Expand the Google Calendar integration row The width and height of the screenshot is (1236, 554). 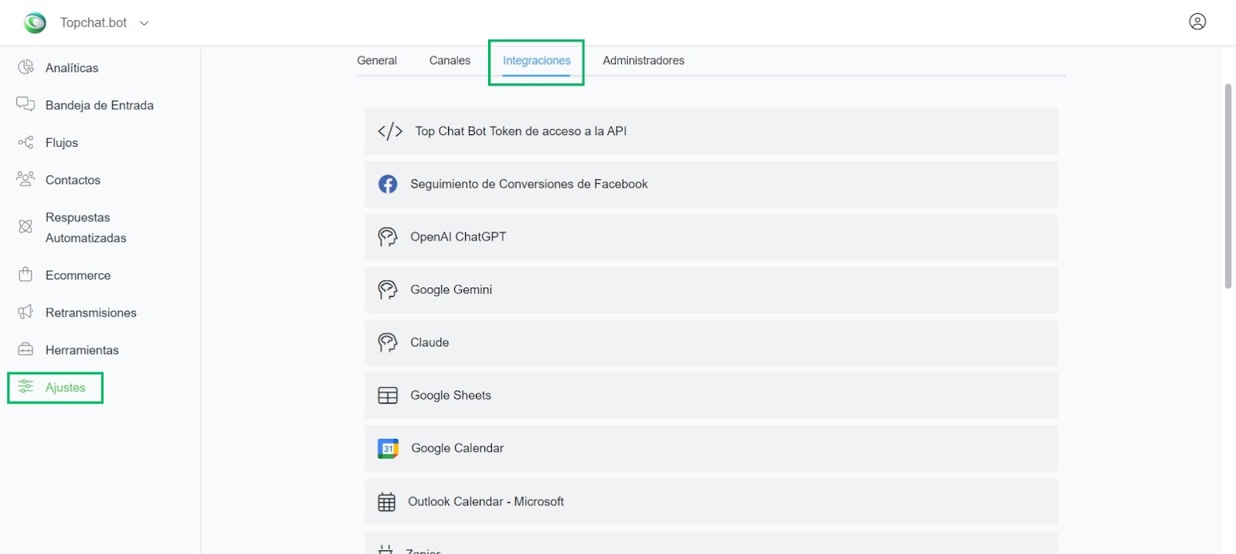(711, 448)
